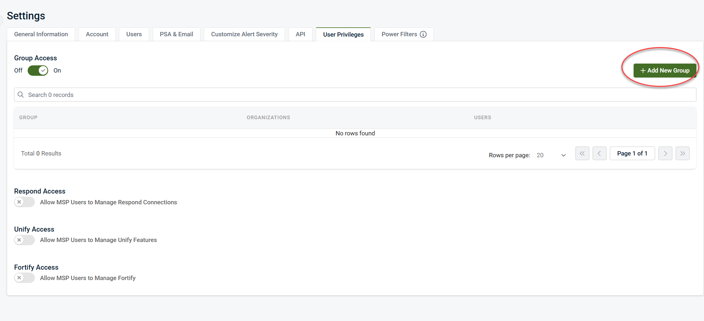The width and height of the screenshot is (704, 321).
Task: Click the Search 0 records field
Action: [x=355, y=95]
